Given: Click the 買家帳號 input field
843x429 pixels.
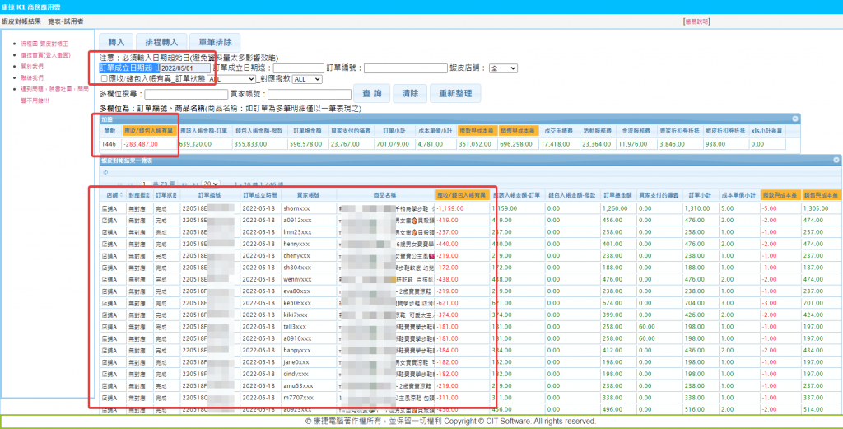Looking at the screenshot, I should coord(305,95).
